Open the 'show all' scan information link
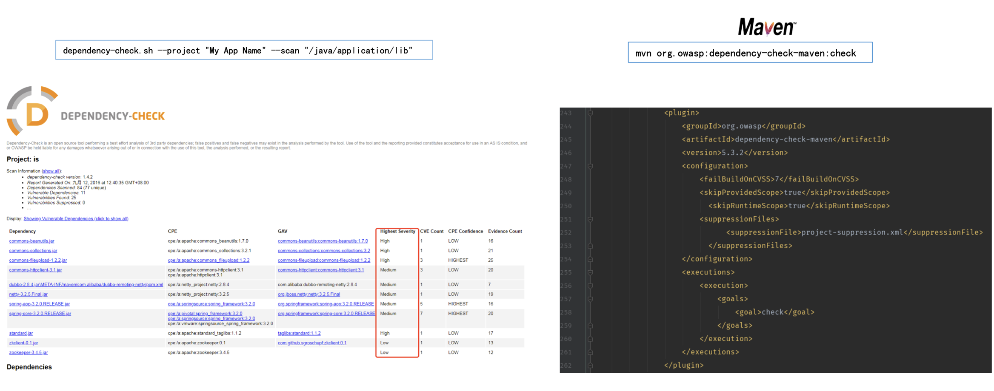 click(x=51, y=171)
